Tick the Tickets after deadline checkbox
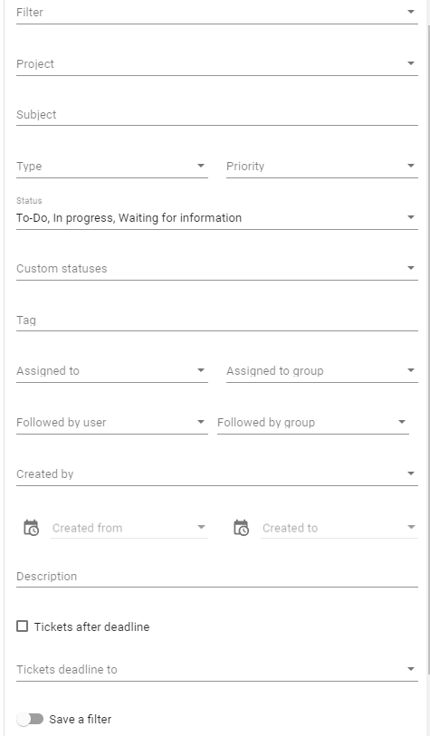Screen dimensions: 430x736 click(22, 626)
